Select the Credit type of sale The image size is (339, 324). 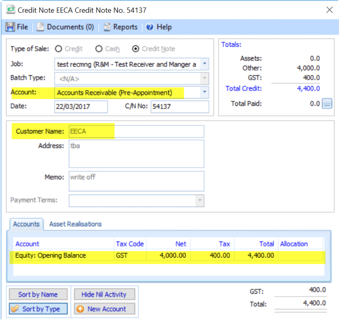[x=59, y=49]
